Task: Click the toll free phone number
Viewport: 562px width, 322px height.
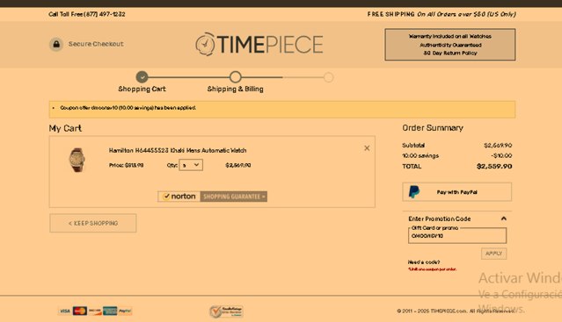Action: tap(105, 14)
